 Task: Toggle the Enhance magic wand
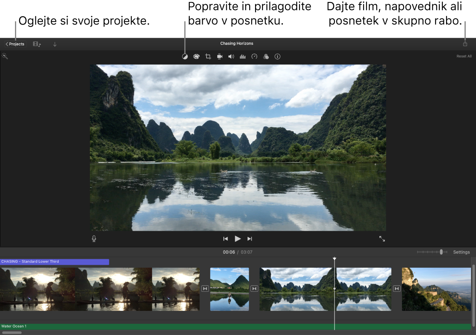point(5,56)
